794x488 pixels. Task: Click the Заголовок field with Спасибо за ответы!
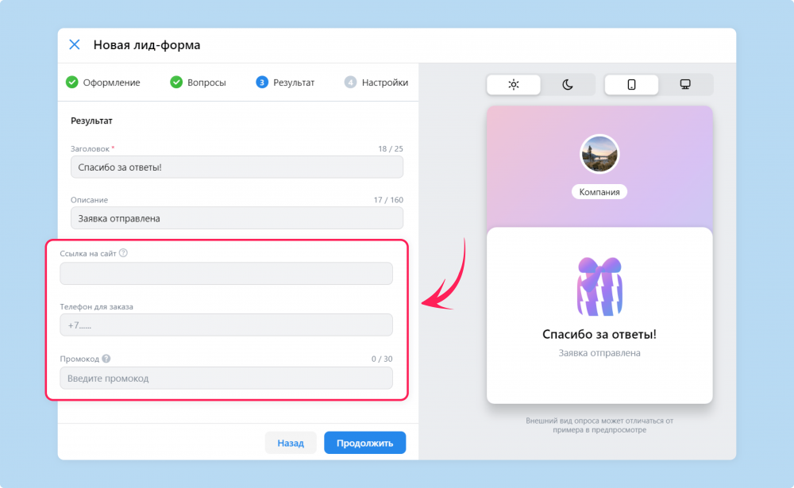(237, 167)
